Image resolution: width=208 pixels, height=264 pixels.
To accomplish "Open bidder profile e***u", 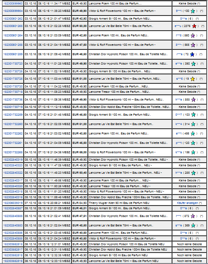I will coord(178,26).
